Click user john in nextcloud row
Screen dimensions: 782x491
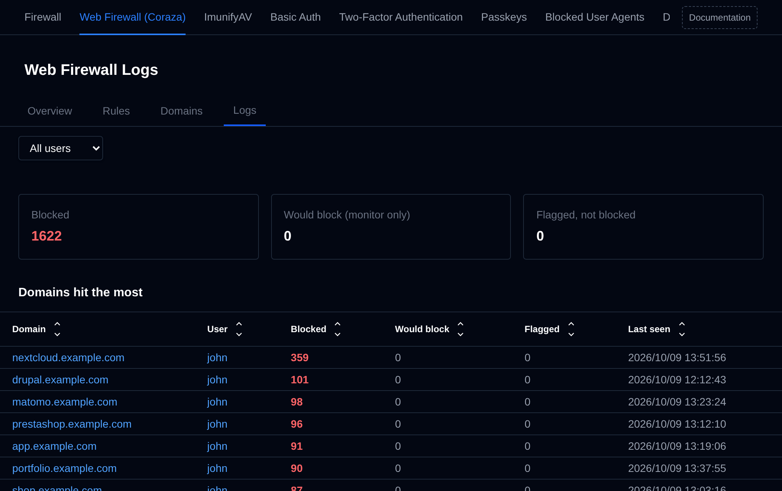click(217, 358)
